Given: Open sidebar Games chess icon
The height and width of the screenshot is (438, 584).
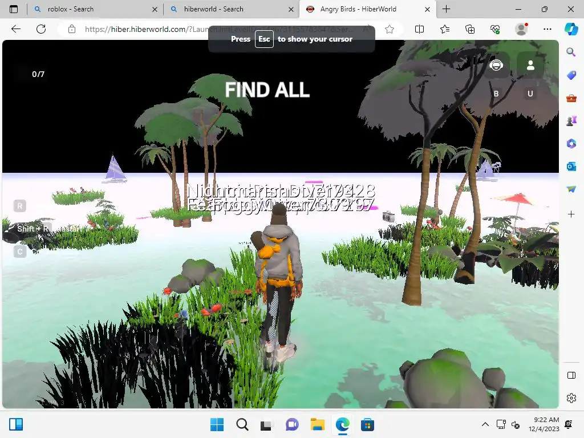Looking at the screenshot, I should coord(571,121).
